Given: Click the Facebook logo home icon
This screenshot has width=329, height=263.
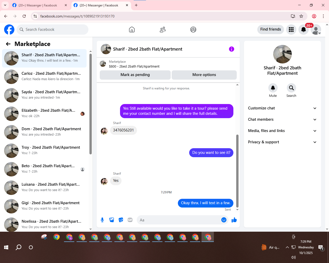Looking at the screenshot, I should coord(9,30).
